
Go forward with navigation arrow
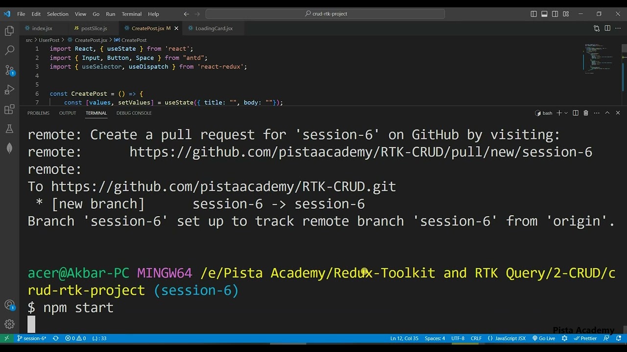(197, 14)
